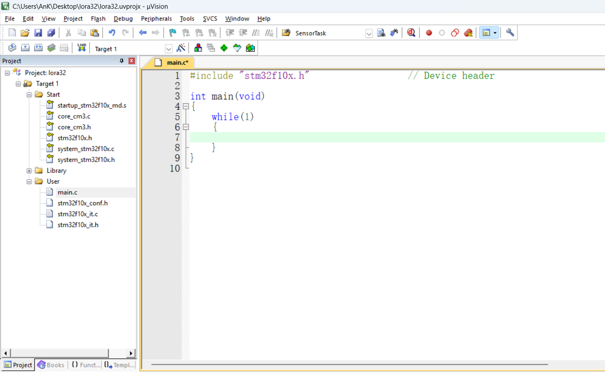
Task: Switch to the Books panel tab
Action: (51, 365)
